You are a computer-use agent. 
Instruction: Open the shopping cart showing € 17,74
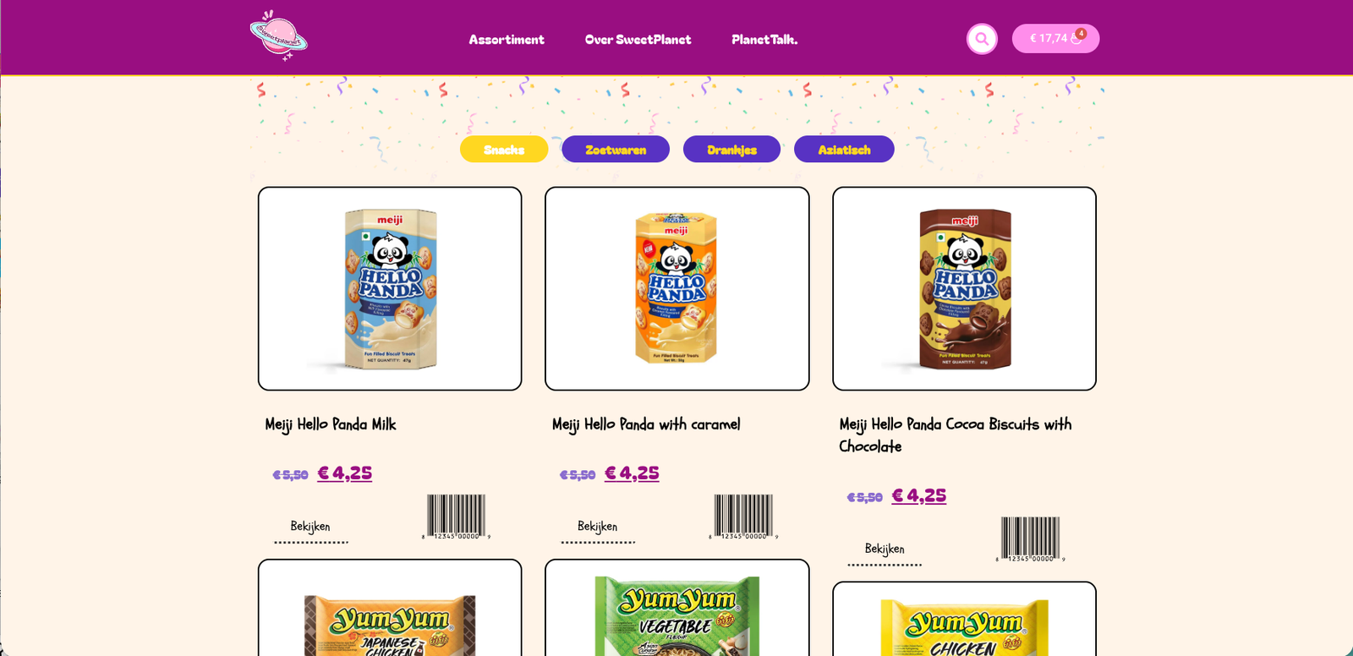1055,39
